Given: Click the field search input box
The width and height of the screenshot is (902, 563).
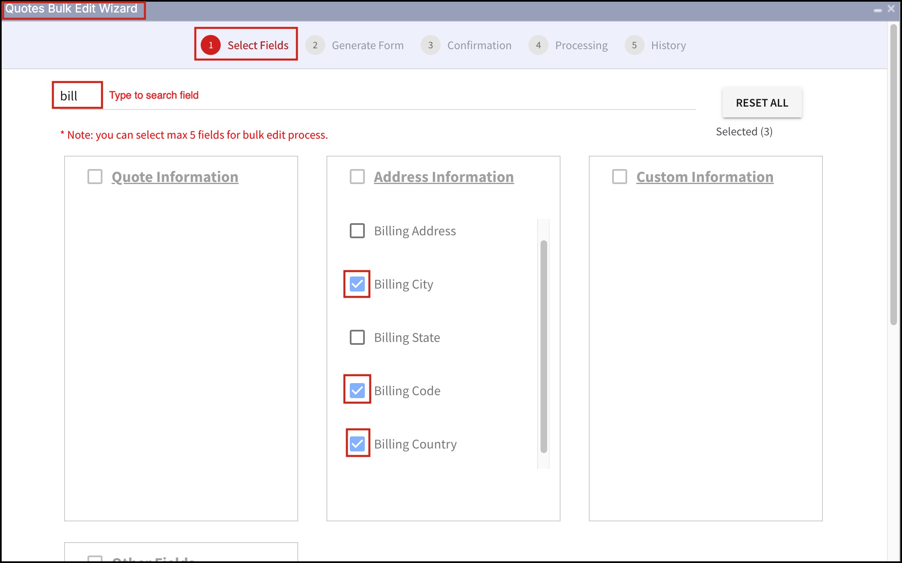Looking at the screenshot, I should click(77, 96).
